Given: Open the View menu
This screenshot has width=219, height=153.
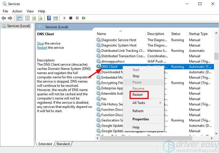Looking at the screenshot, I should [30, 11].
